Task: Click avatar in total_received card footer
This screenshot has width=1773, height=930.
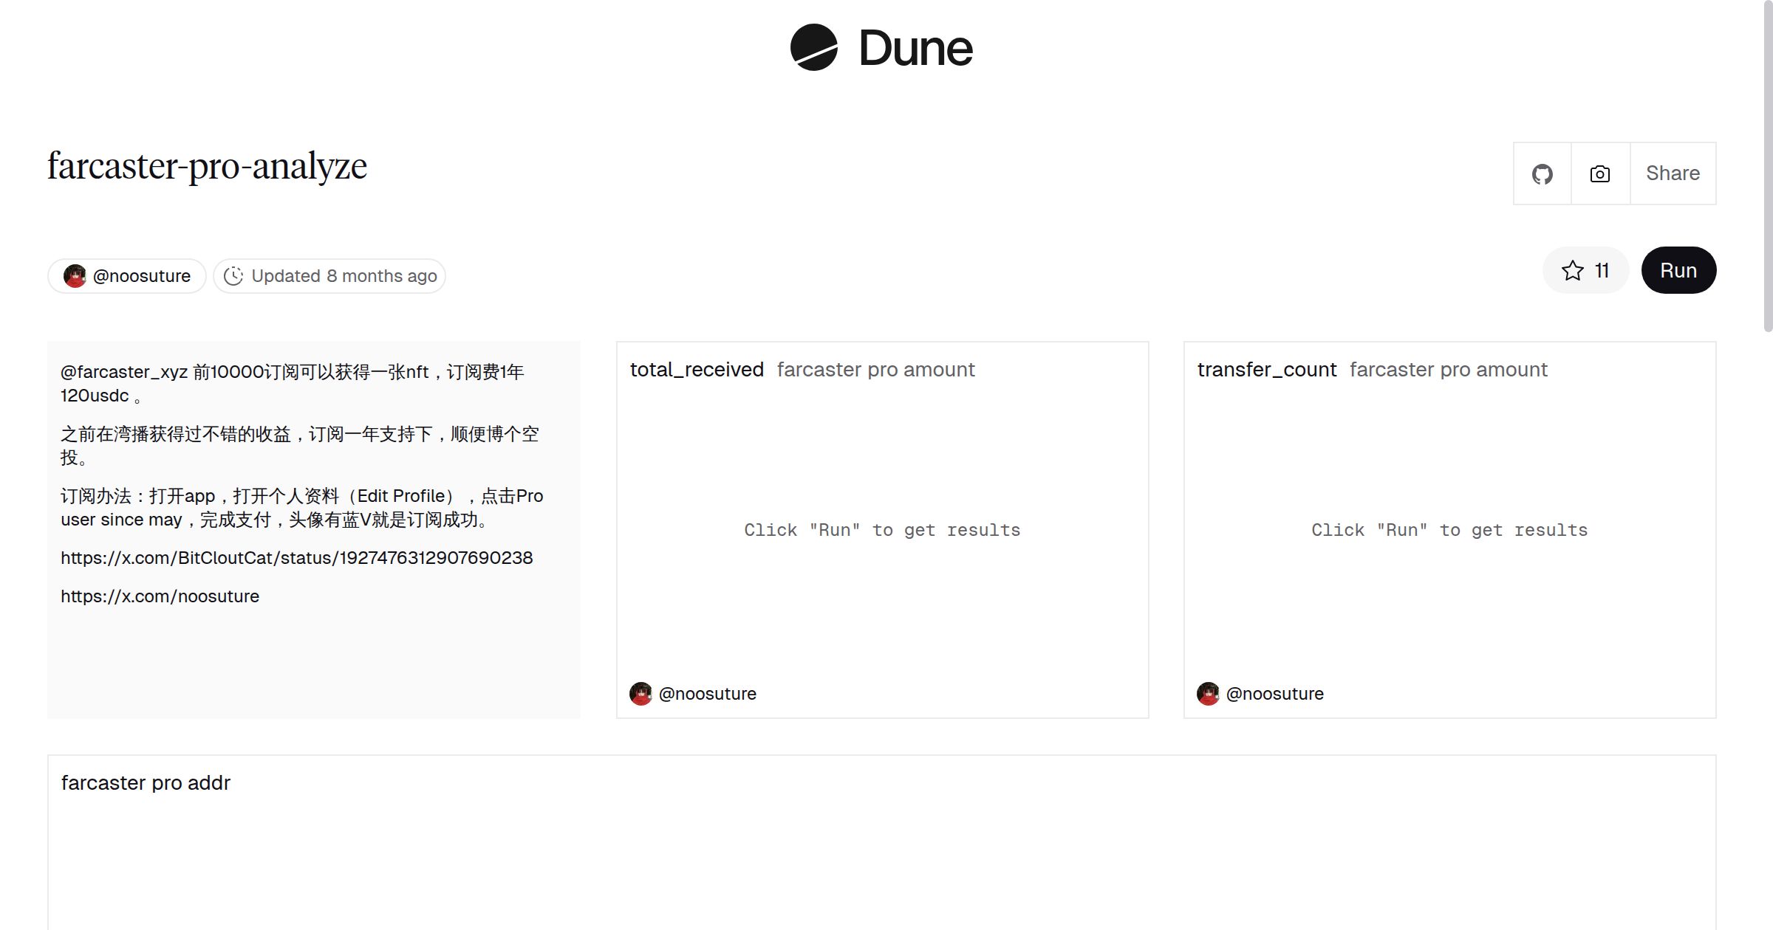Action: pyautogui.click(x=640, y=694)
